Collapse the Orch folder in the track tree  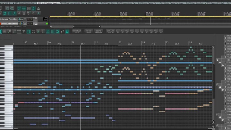click(220, 87)
